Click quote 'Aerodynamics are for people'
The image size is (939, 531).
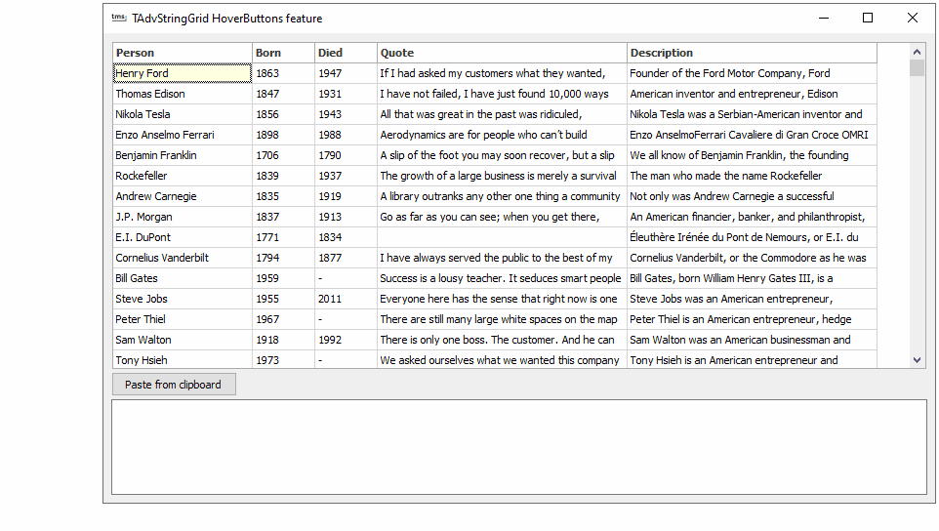[x=502, y=135]
